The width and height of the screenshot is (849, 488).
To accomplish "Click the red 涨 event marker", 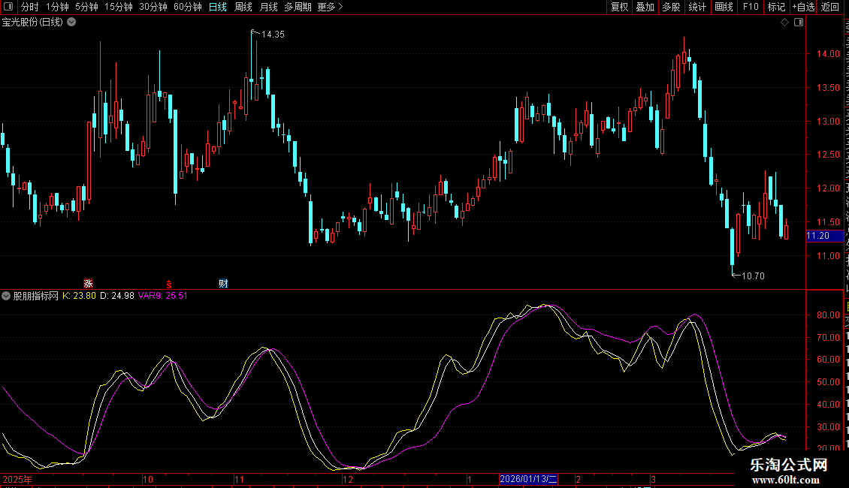I will point(88,284).
